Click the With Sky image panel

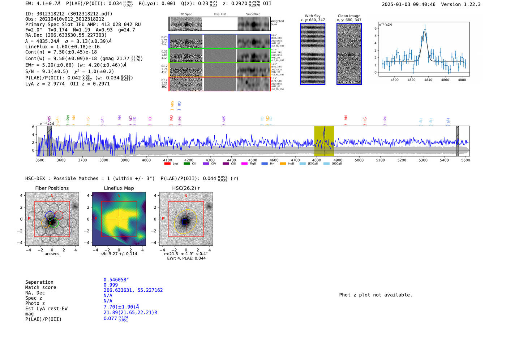pyautogui.click(x=313, y=54)
